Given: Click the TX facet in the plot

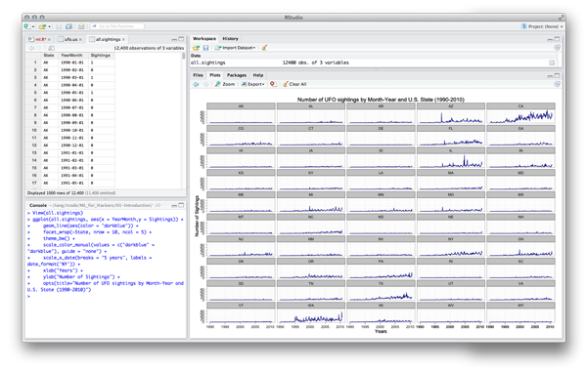Looking at the screenshot, I should point(381,291).
